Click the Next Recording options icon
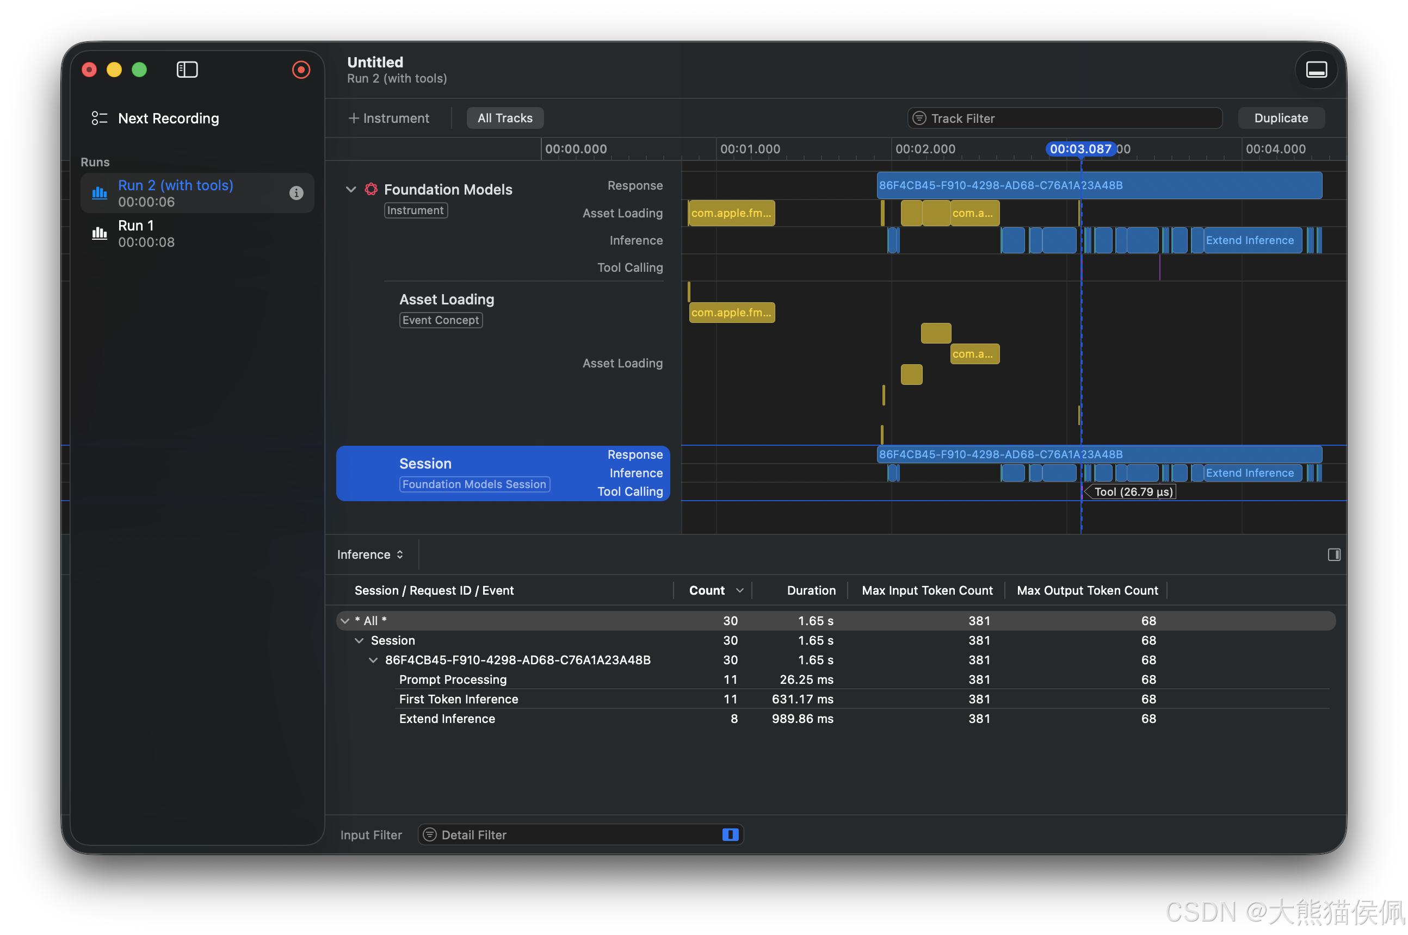This screenshot has width=1408, height=935. tap(99, 118)
